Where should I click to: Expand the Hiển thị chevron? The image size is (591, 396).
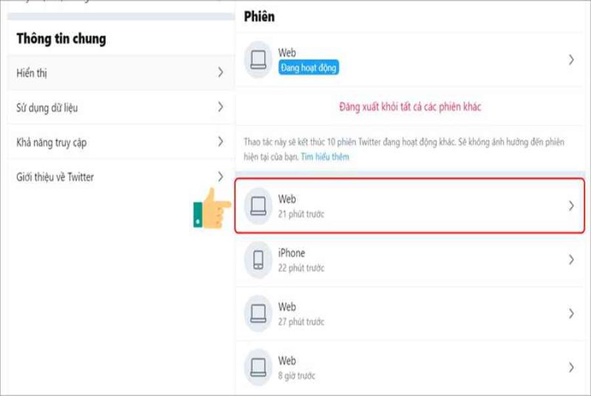220,72
